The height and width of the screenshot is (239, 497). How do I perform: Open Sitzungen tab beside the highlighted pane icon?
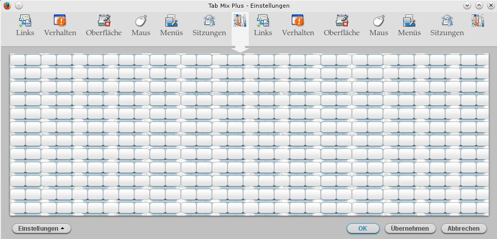[209, 25]
